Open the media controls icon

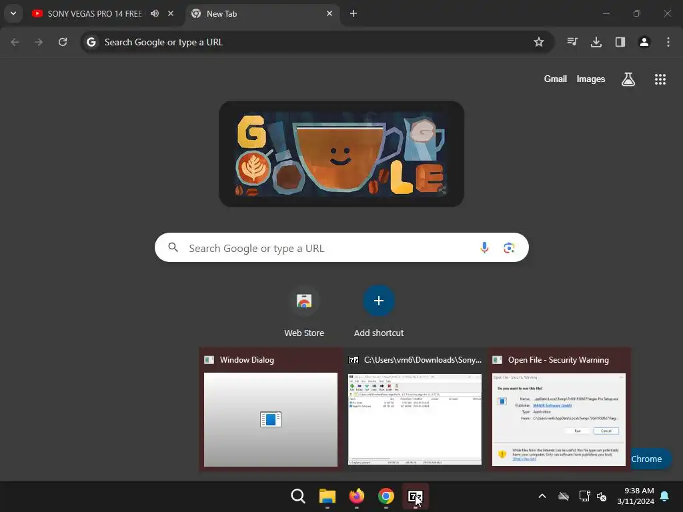(572, 42)
